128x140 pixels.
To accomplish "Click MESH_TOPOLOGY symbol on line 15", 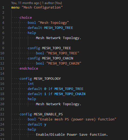I will tap(47, 79).
